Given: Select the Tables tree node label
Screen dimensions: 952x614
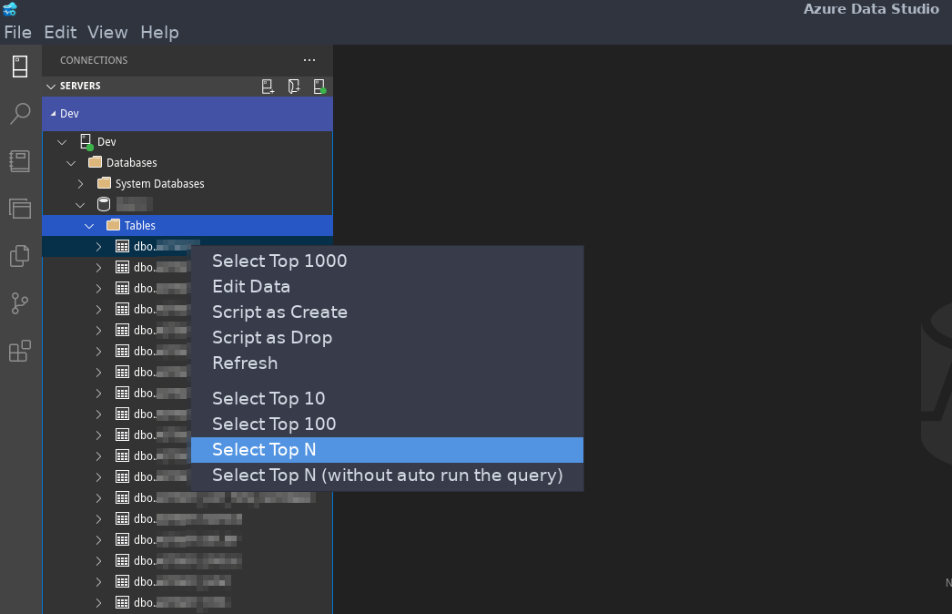Looking at the screenshot, I should tap(139, 226).
